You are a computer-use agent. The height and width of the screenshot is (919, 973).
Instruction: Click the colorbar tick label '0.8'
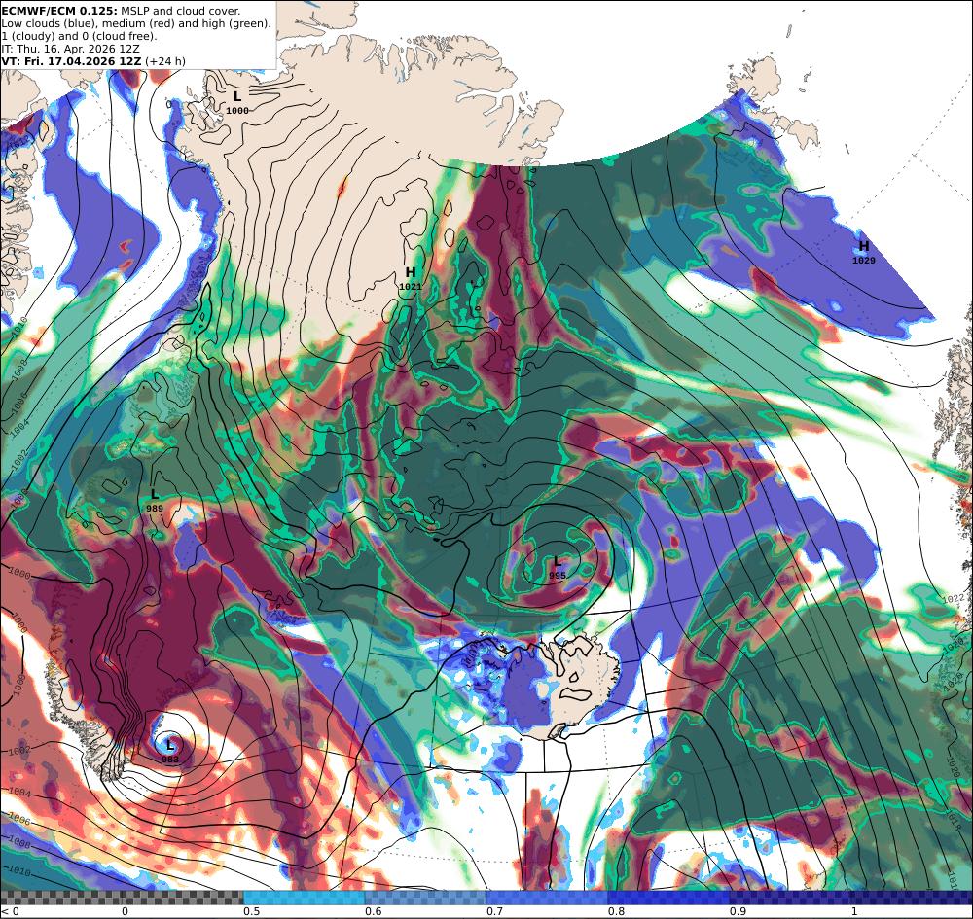[x=616, y=911]
